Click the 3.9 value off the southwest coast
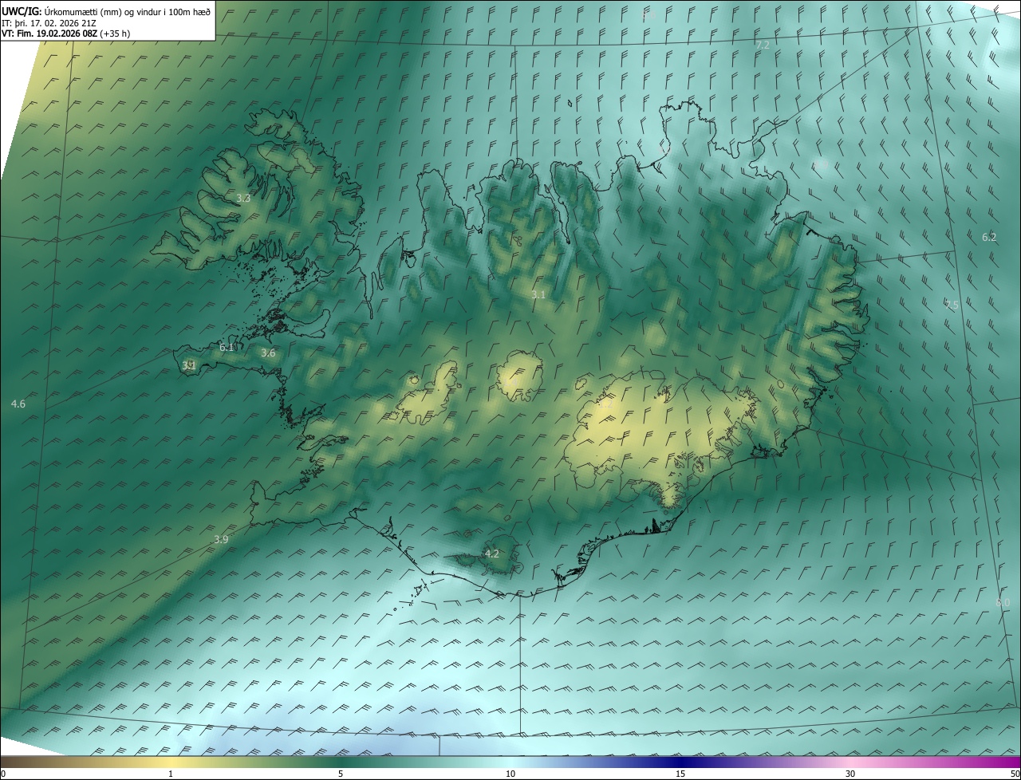Viewport: 1021px width, 780px height. pyautogui.click(x=221, y=540)
